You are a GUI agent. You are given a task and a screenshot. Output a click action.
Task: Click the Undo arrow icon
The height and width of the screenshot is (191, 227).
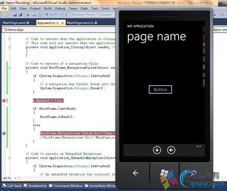47,15
